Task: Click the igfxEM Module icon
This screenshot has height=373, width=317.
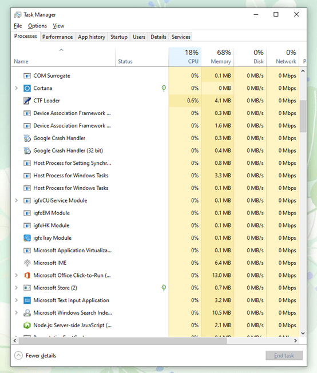Action: tap(27, 213)
